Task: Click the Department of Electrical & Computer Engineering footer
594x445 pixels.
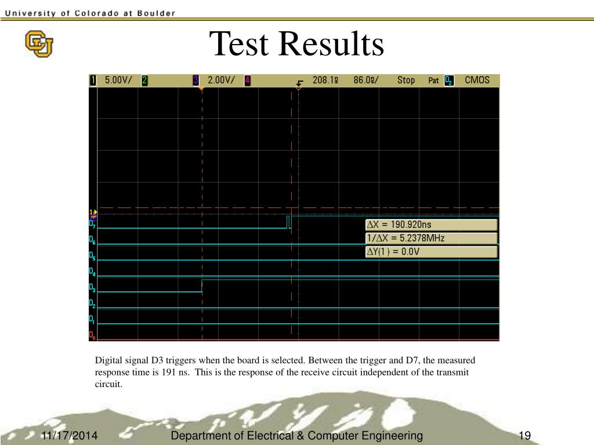Action: pos(296,436)
